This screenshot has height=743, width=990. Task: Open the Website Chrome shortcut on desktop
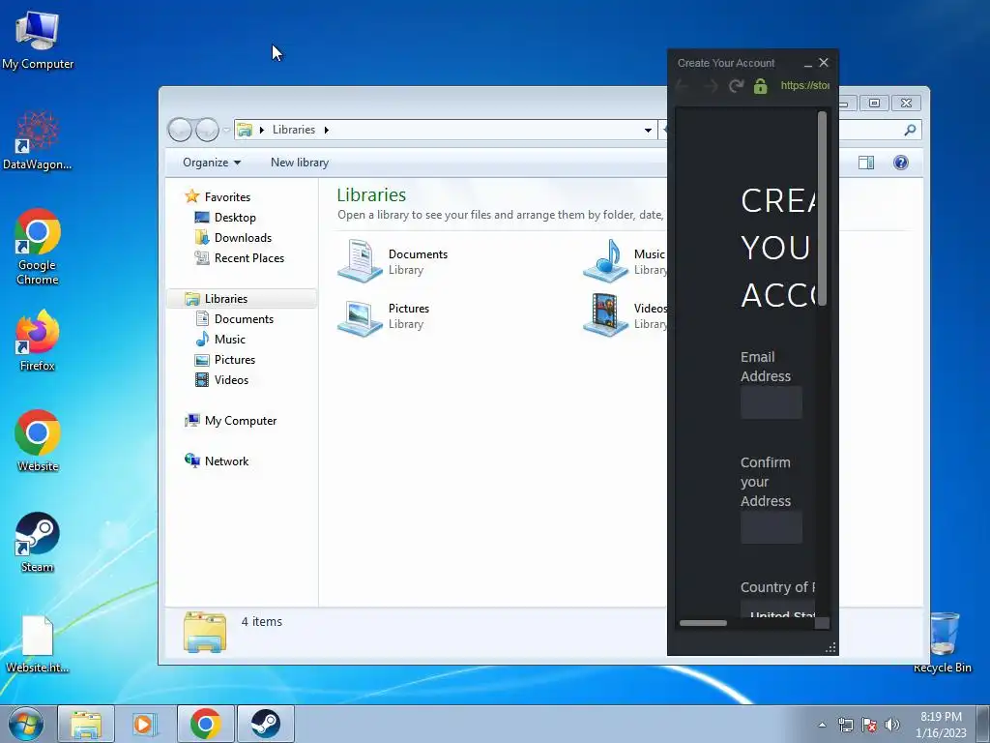[38, 441]
